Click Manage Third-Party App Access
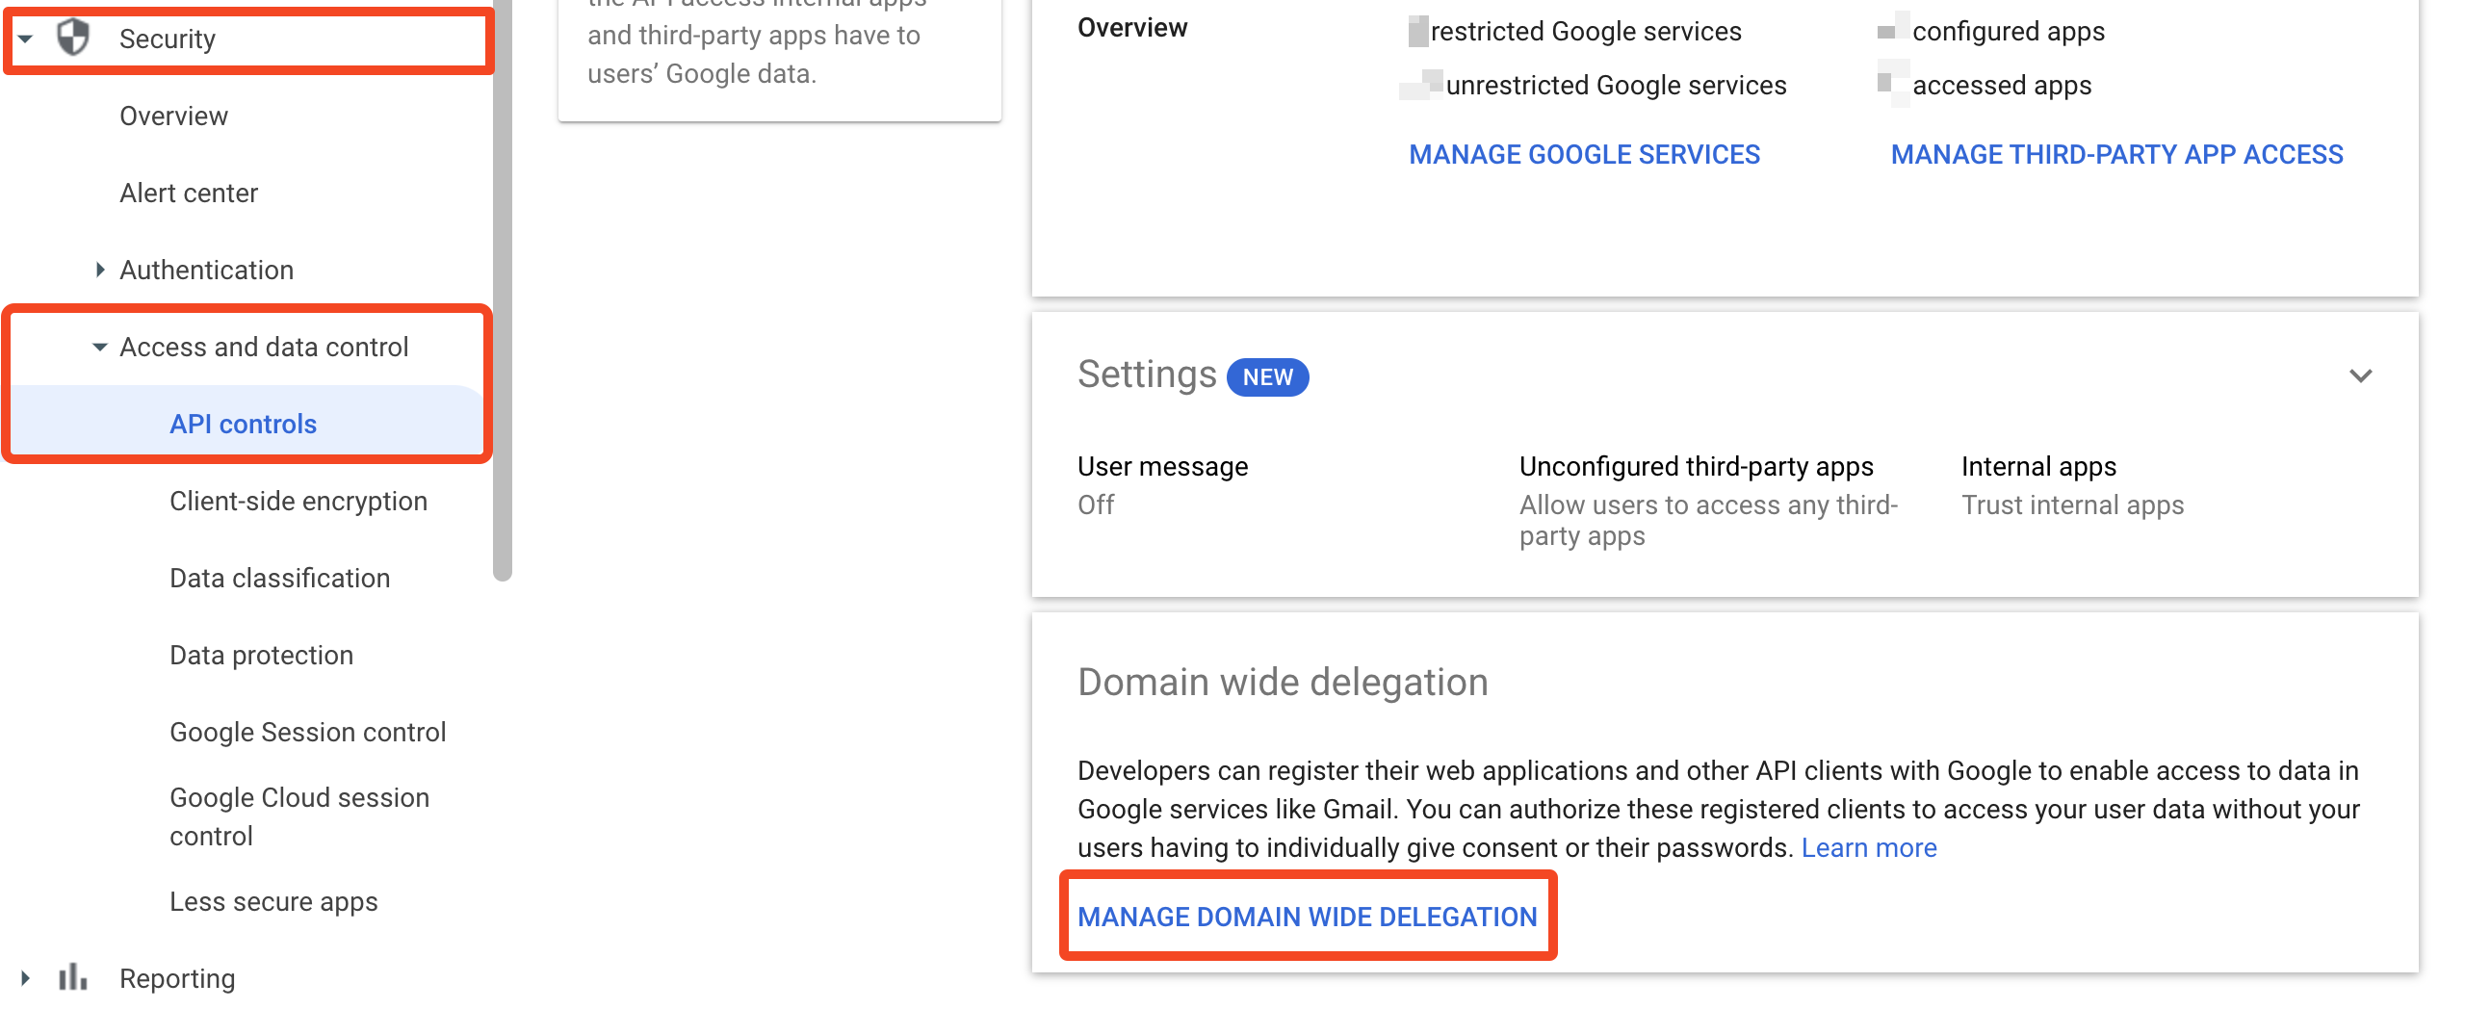Image resolution: width=2465 pixels, height=1009 pixels. point(2116,154)
